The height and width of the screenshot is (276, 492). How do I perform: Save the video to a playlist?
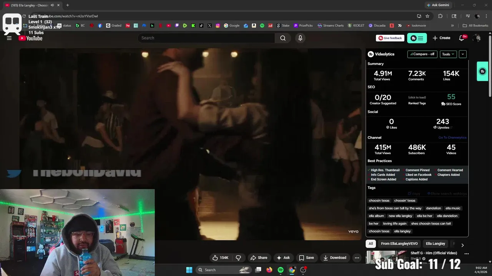pos(307,258)
